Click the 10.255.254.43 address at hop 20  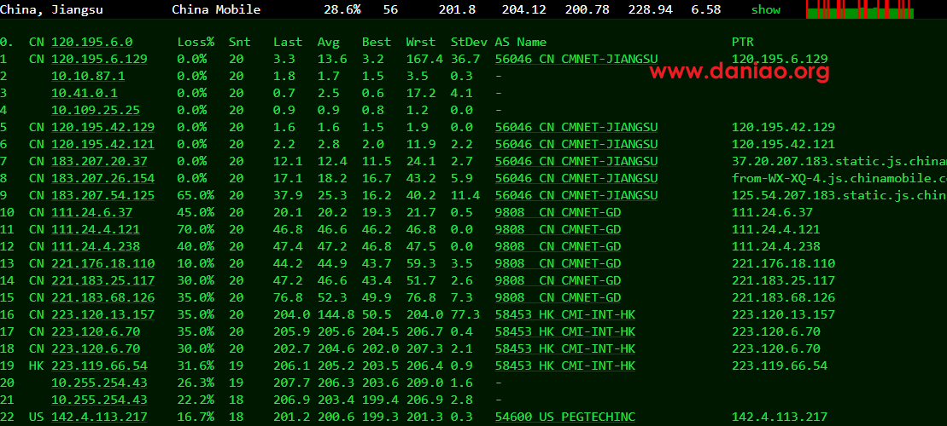(x=99, y=383)
